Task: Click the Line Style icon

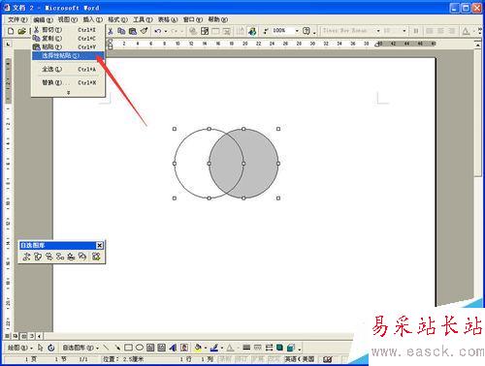Action: click(246, 348)
